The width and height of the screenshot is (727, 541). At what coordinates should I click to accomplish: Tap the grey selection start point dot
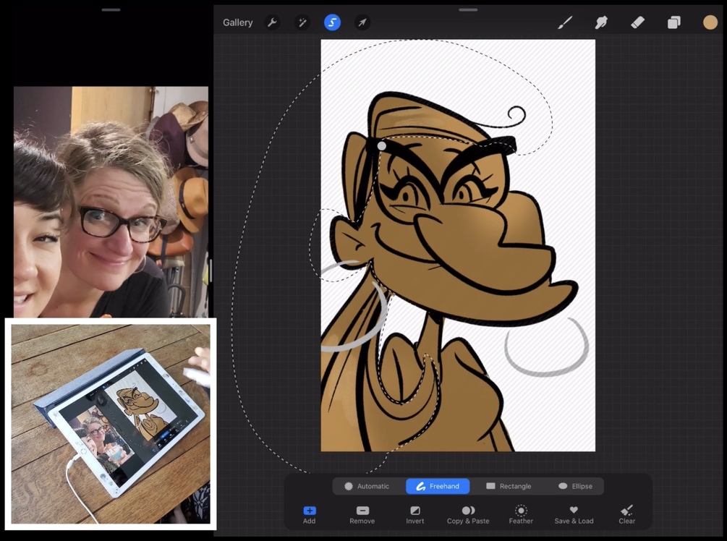click(381, 146)
